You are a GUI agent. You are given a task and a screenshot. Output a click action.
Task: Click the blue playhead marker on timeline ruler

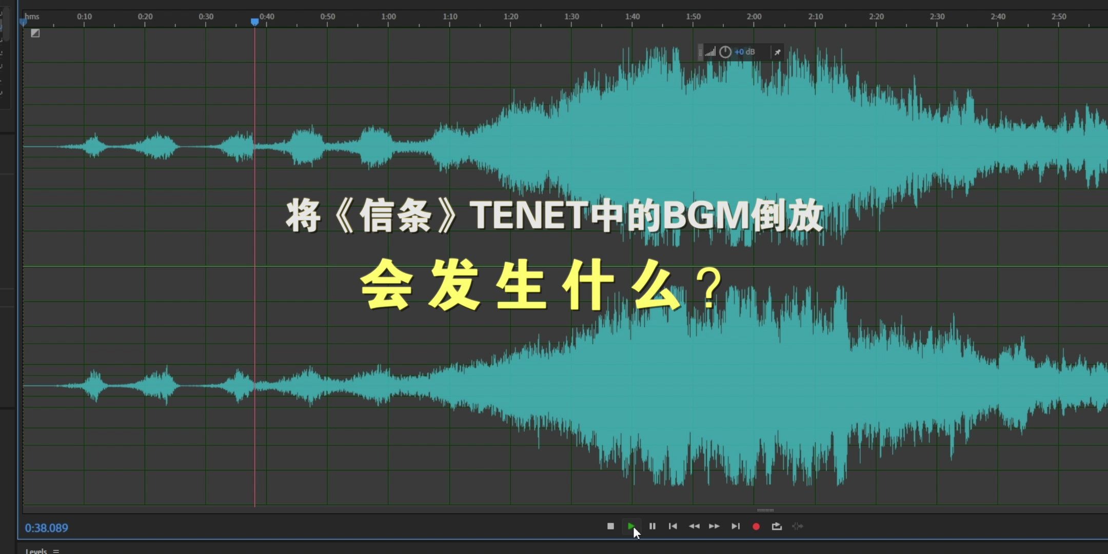255,22
